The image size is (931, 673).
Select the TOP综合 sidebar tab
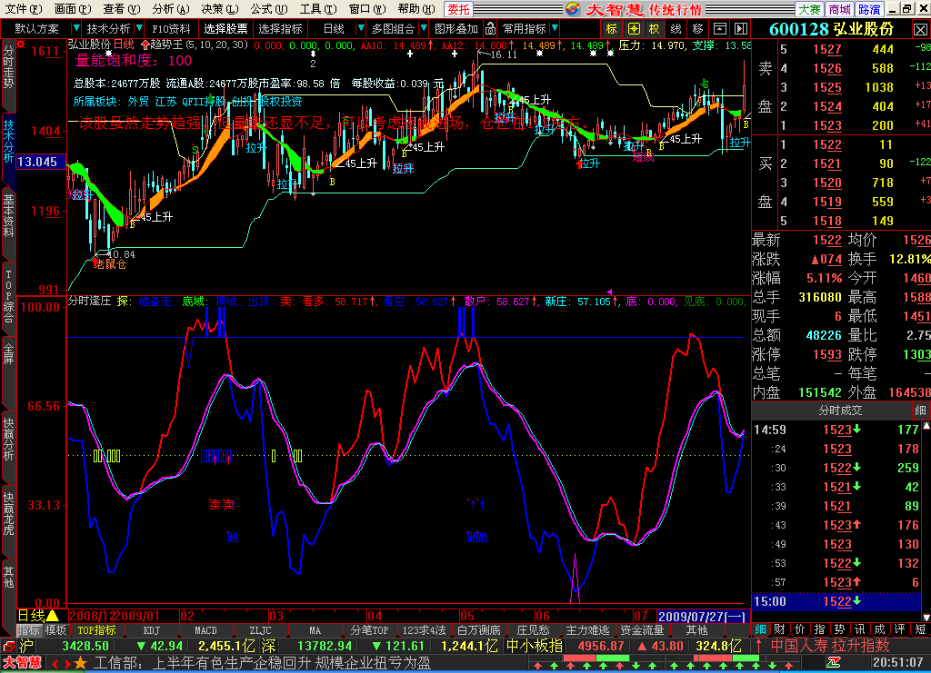point(8,295)
